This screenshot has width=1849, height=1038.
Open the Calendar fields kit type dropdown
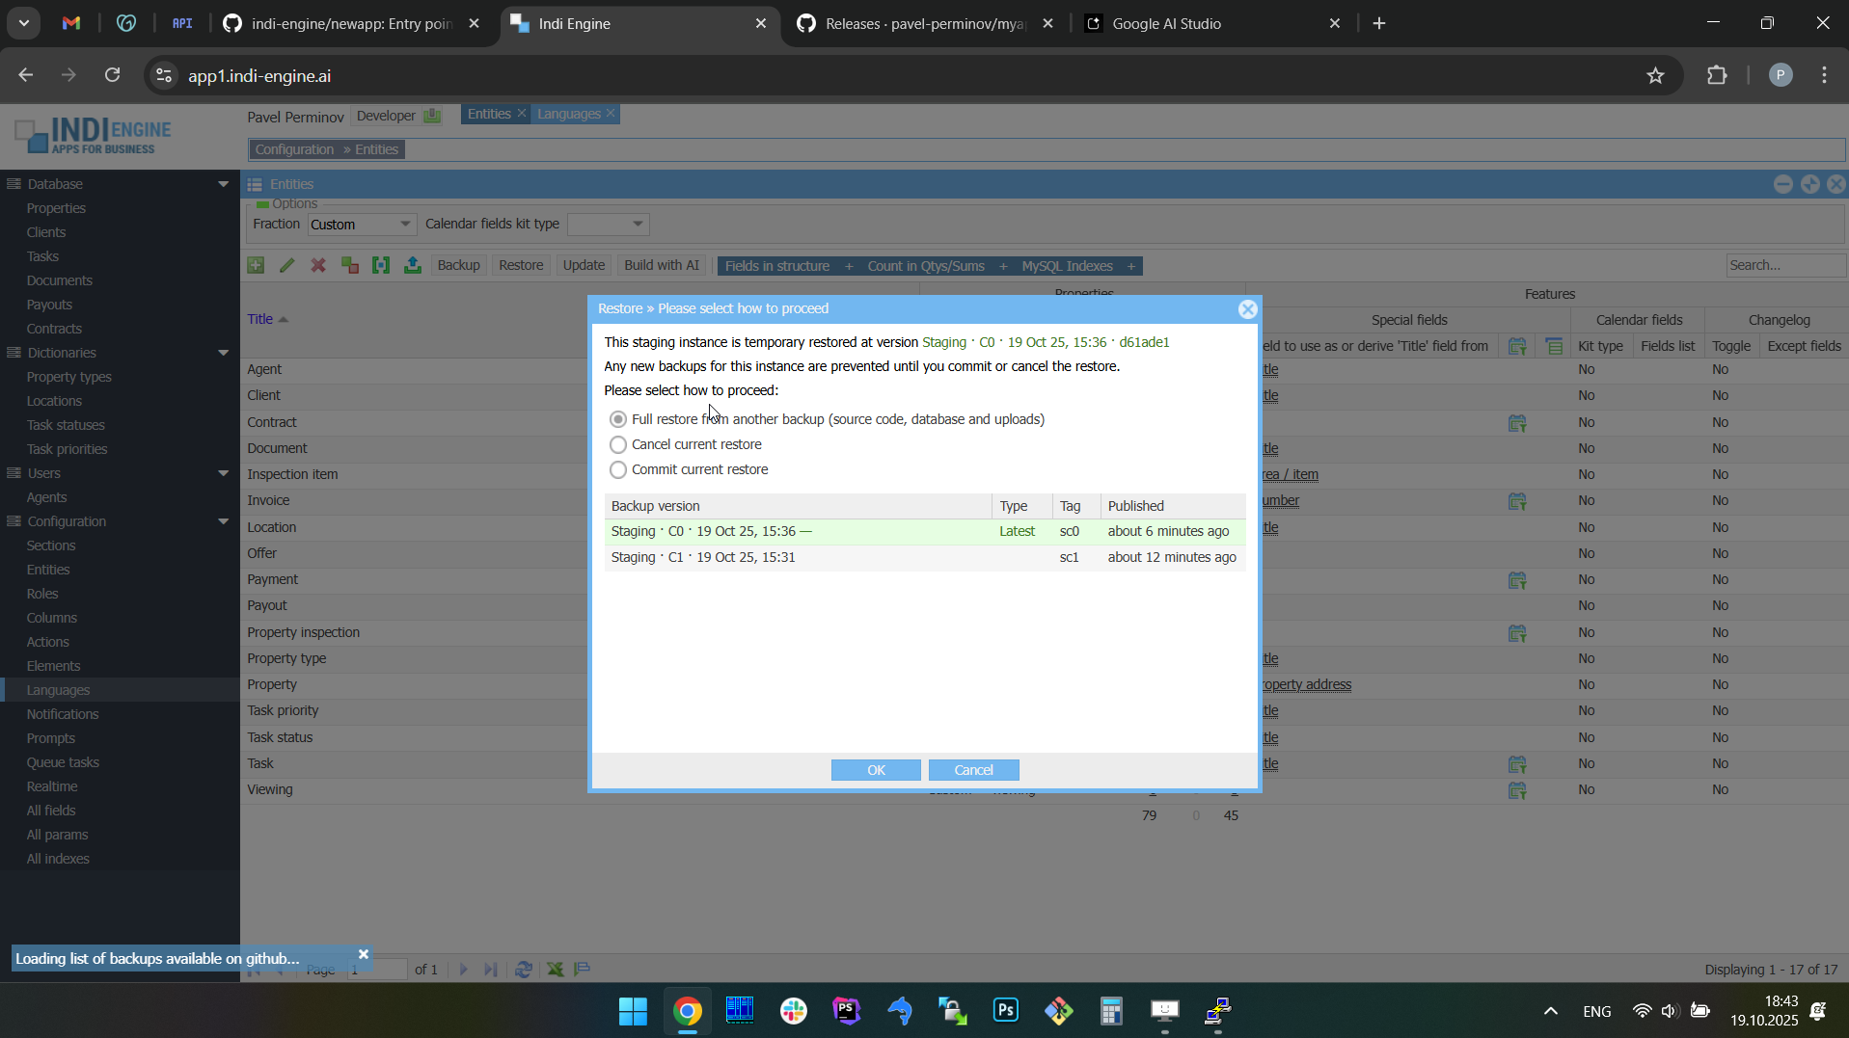[x=609, y=225]
